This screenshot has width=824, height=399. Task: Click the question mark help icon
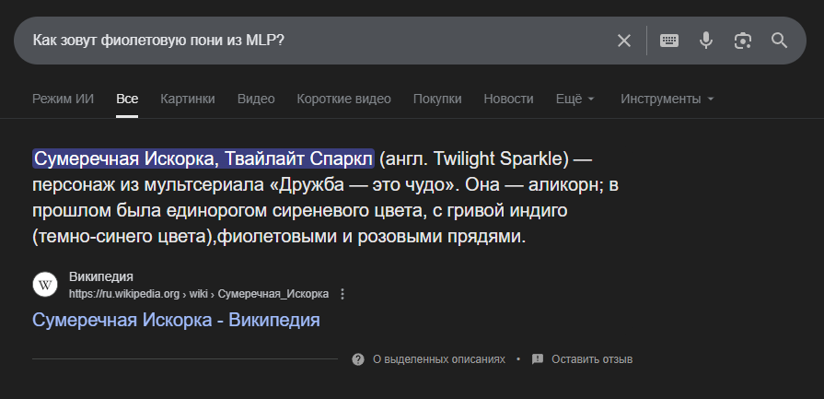coord(358,359)
